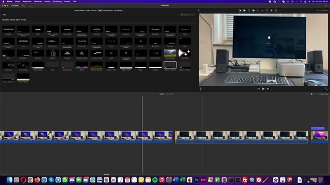The image size is (330, 185).
Task: Open timeline Einstellungen
Action: [324, 94]
